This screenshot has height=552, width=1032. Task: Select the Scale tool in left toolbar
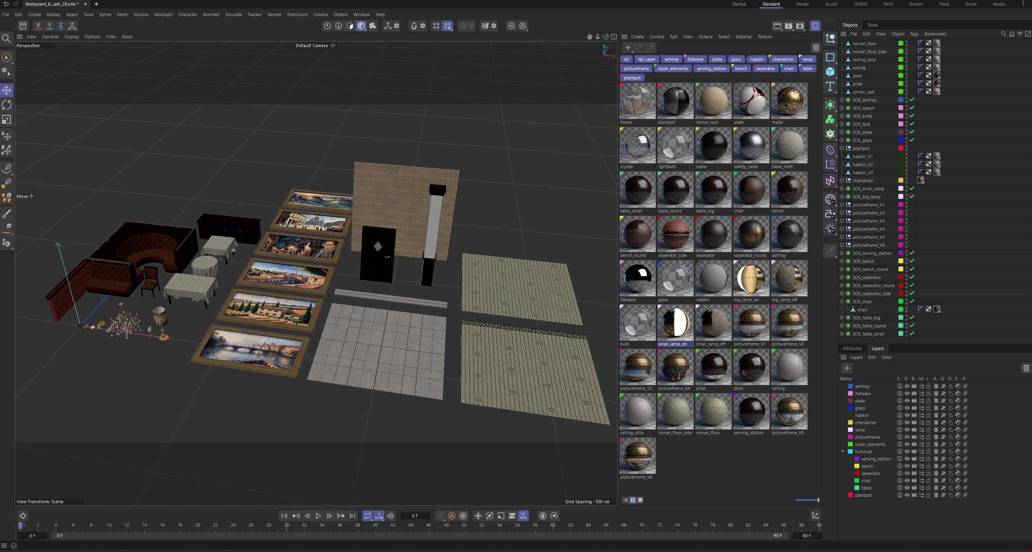click(6, 120)
